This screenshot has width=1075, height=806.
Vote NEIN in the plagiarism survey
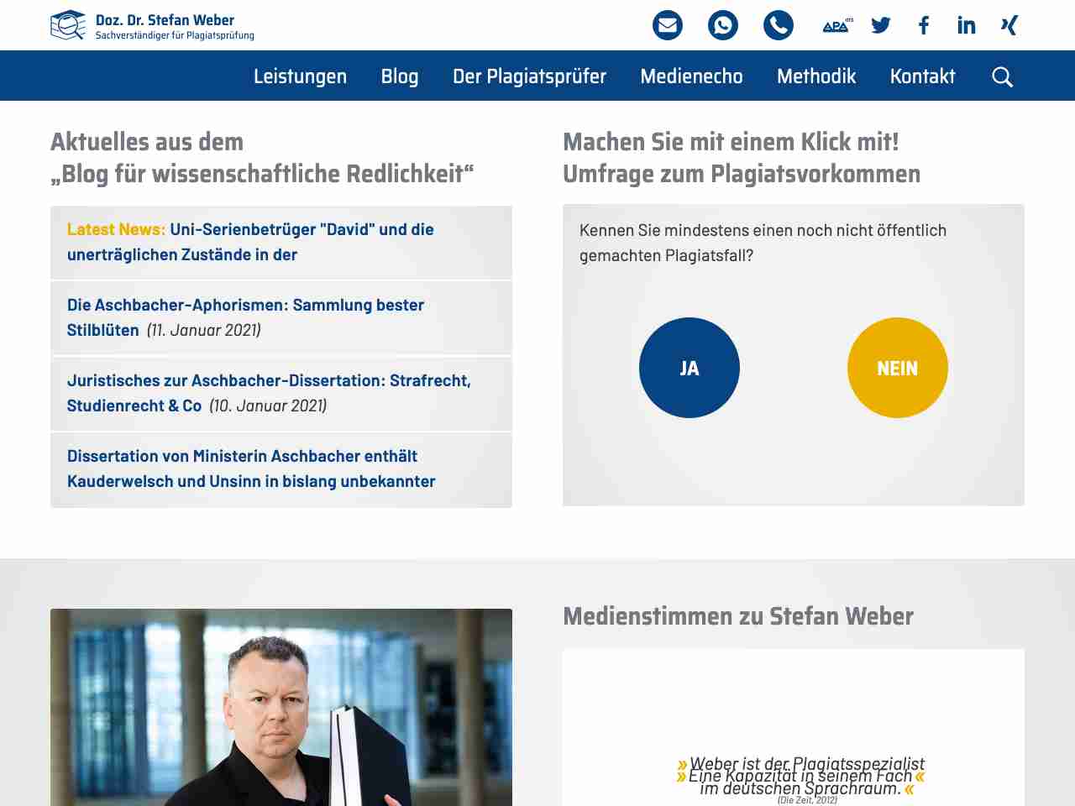click(898, 368)
